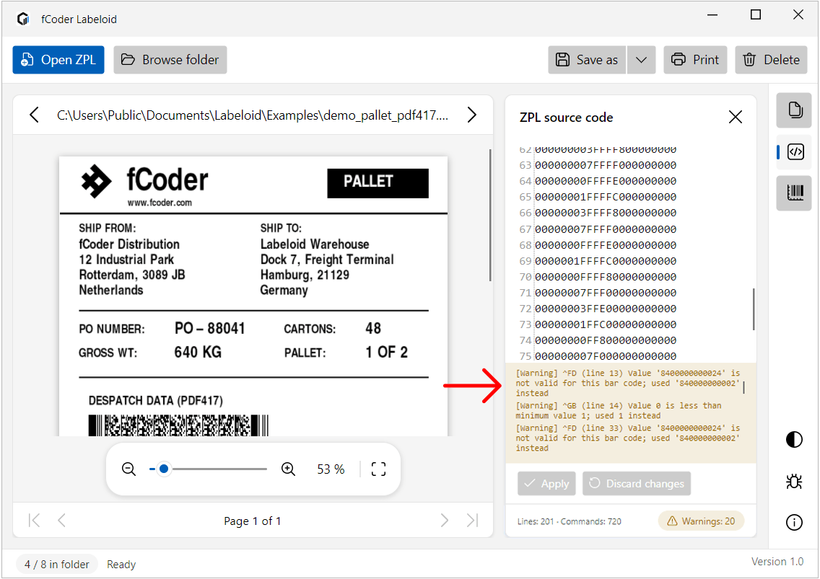The image size is (820, 579).
Task: Go to next file in folder
Action: point(471,115)
